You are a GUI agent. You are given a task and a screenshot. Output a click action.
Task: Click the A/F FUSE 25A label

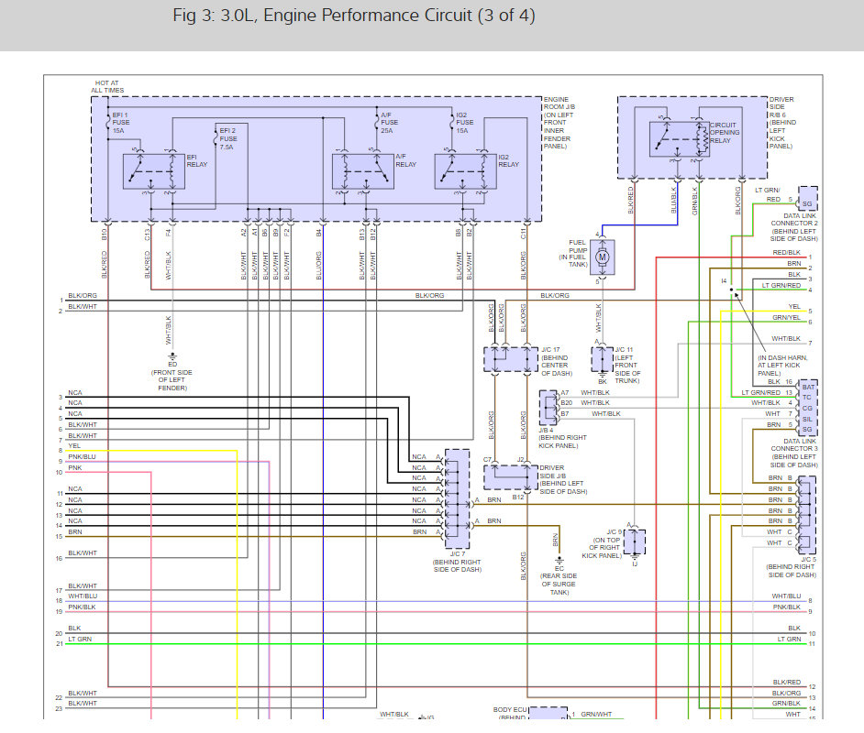click(x=389, y=123)
